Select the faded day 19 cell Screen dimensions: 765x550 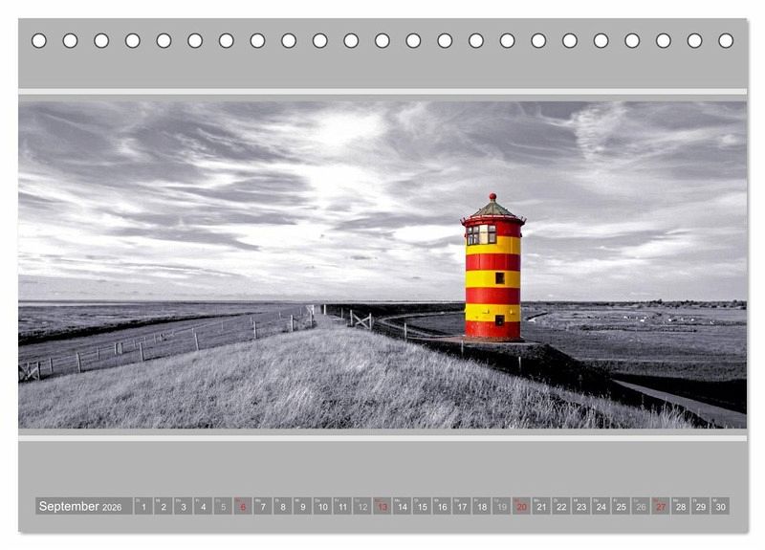(501, 506)
